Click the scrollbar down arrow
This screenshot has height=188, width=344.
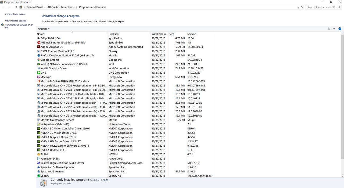coord(342,176)
